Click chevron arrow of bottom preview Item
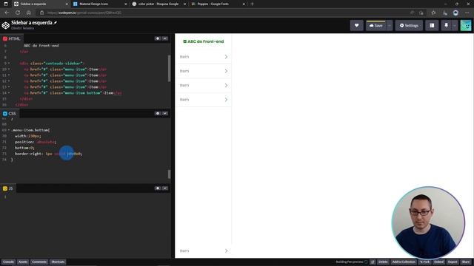Image resolution: width=474 pixels, height=266 pixels. point(226,250)
